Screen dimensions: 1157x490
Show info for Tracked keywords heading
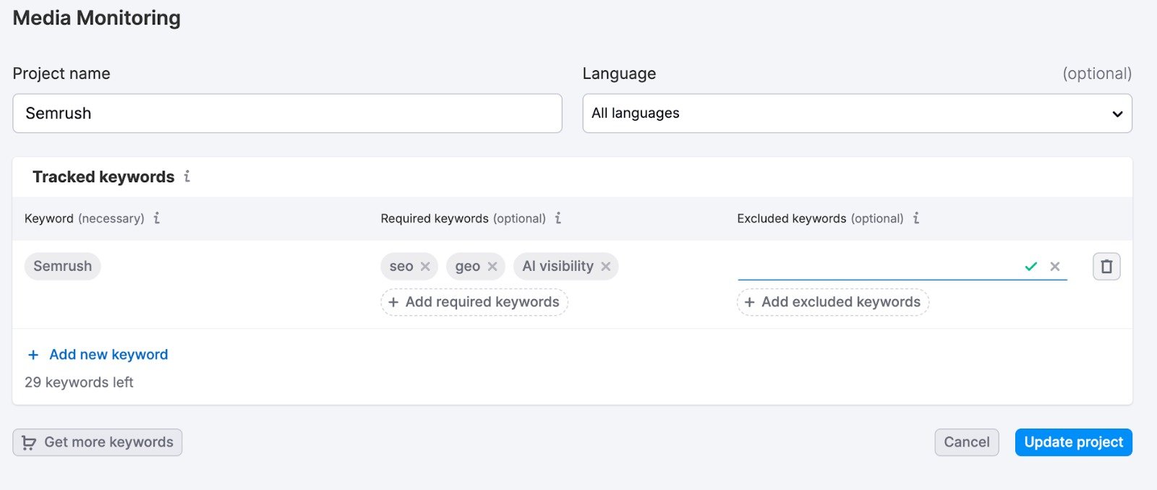(187, 176)
